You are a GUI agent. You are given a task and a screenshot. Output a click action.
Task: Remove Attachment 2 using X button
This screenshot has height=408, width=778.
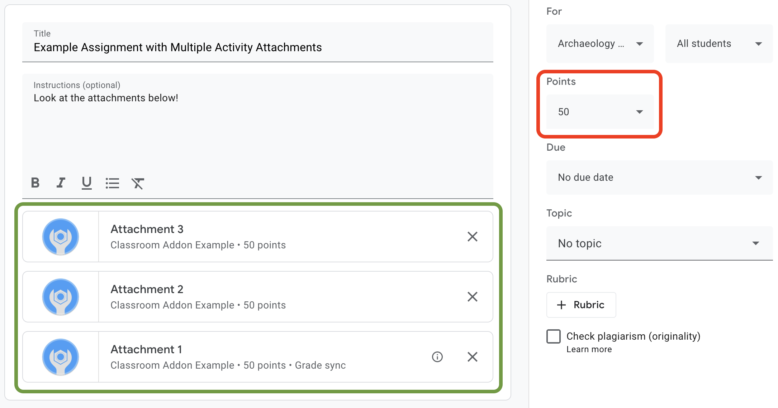click(x=473, y=296)
